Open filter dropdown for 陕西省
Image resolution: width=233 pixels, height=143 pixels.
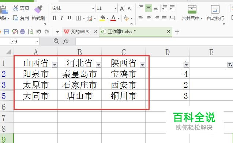tap(142, 65)
